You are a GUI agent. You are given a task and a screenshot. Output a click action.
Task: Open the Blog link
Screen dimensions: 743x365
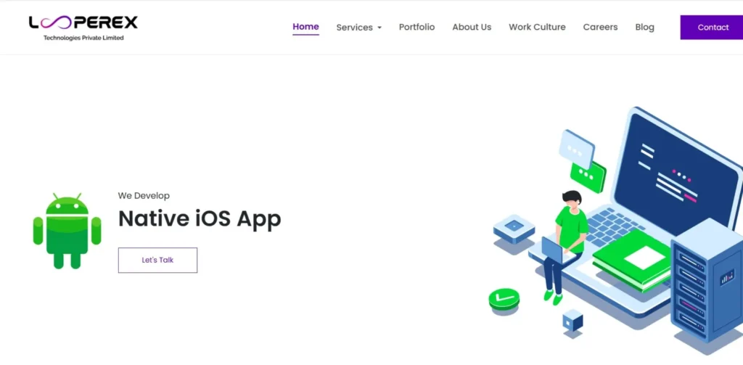pyautogui.click(x=644, y=27)
